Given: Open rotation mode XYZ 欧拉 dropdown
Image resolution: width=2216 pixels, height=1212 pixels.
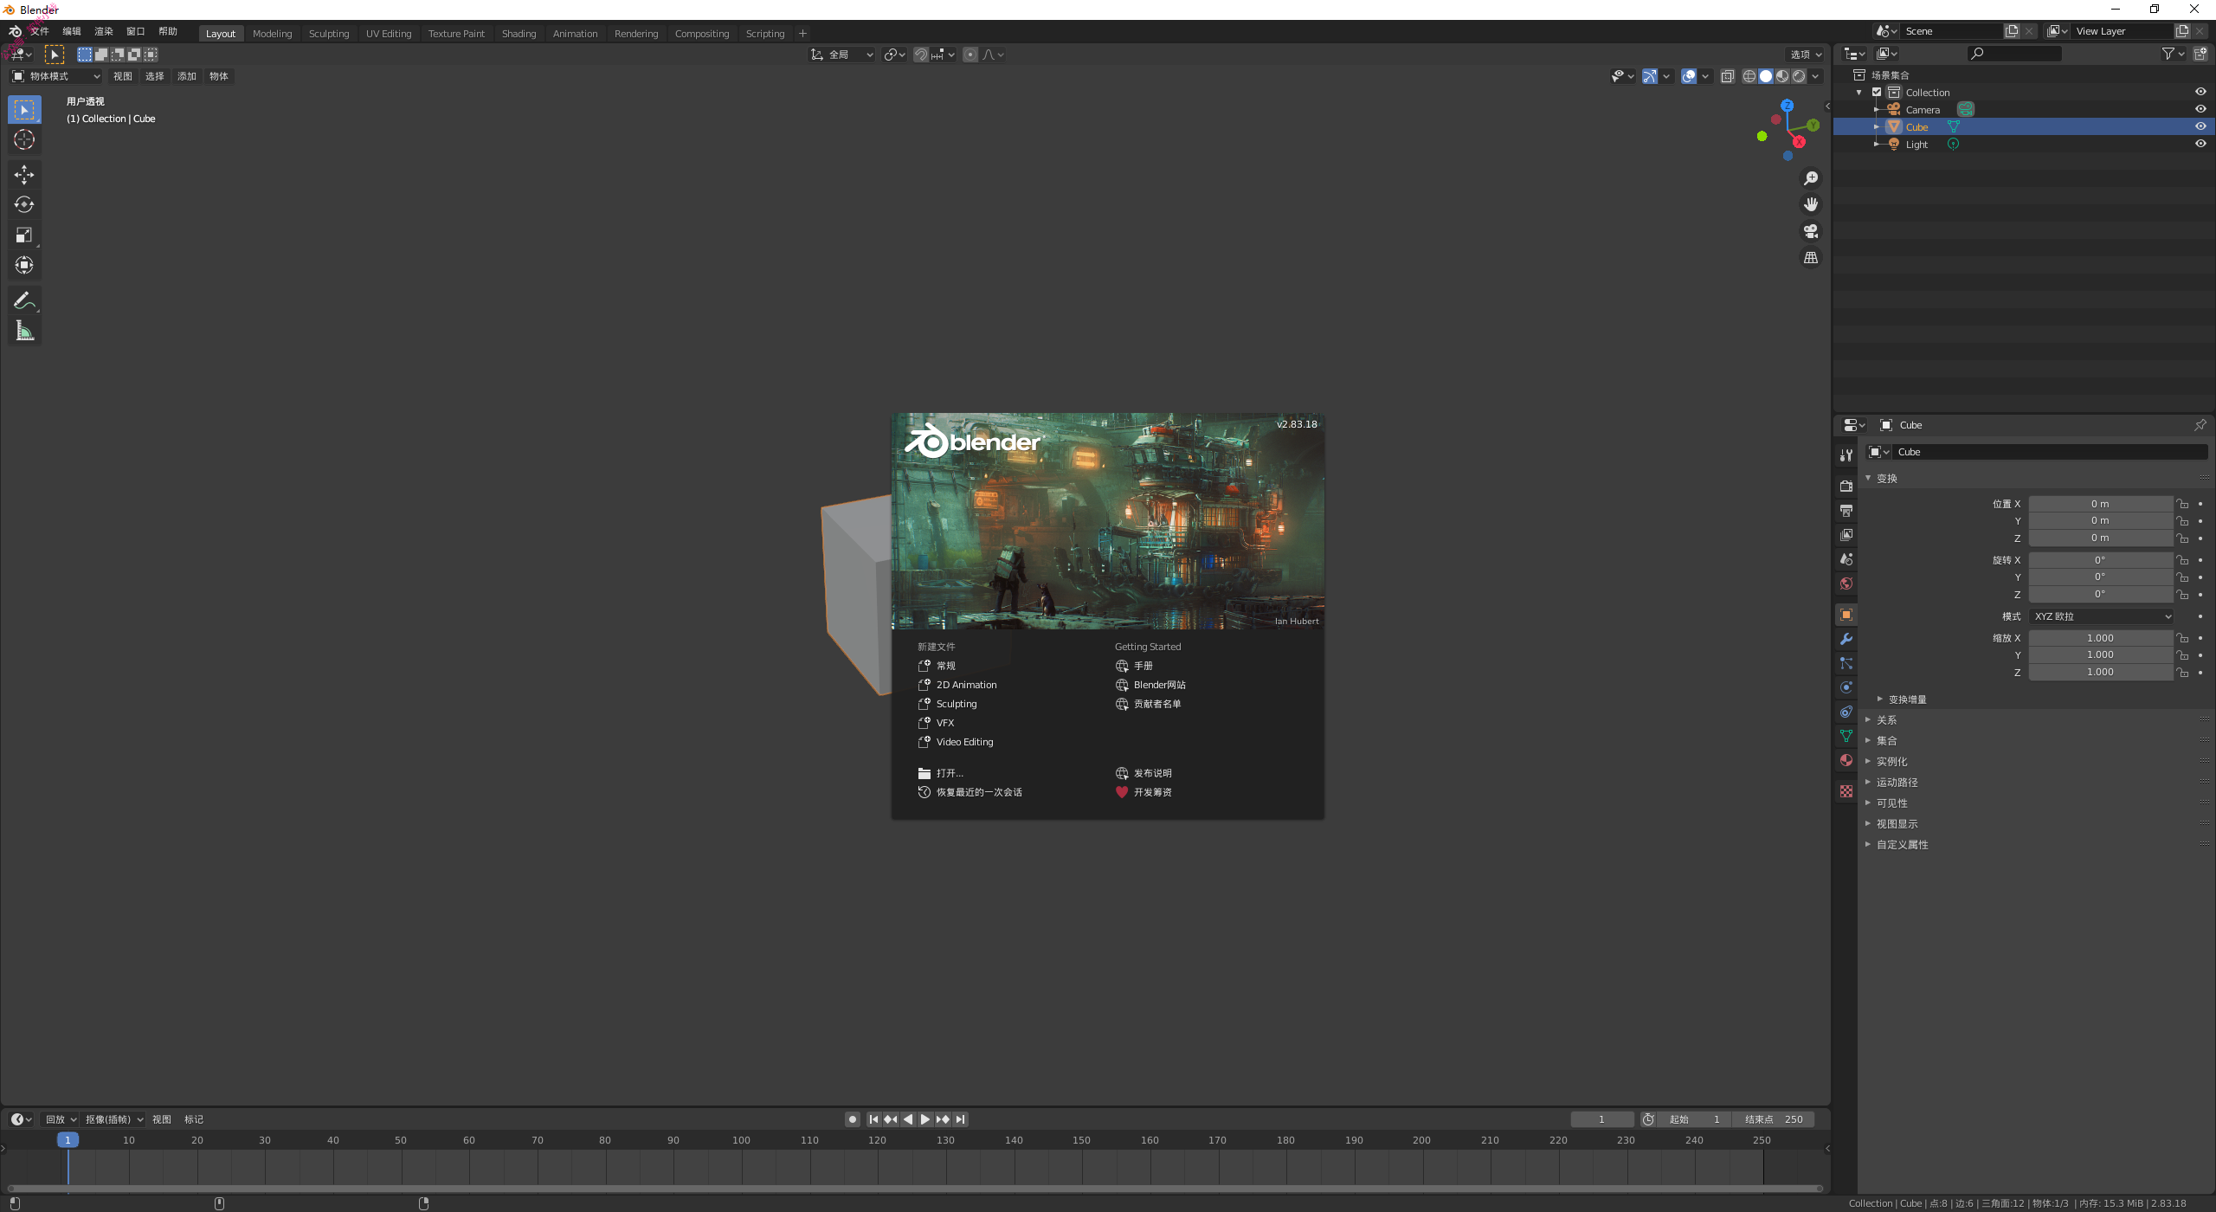Looking at the screenshot, I should tap(2101, 616).
